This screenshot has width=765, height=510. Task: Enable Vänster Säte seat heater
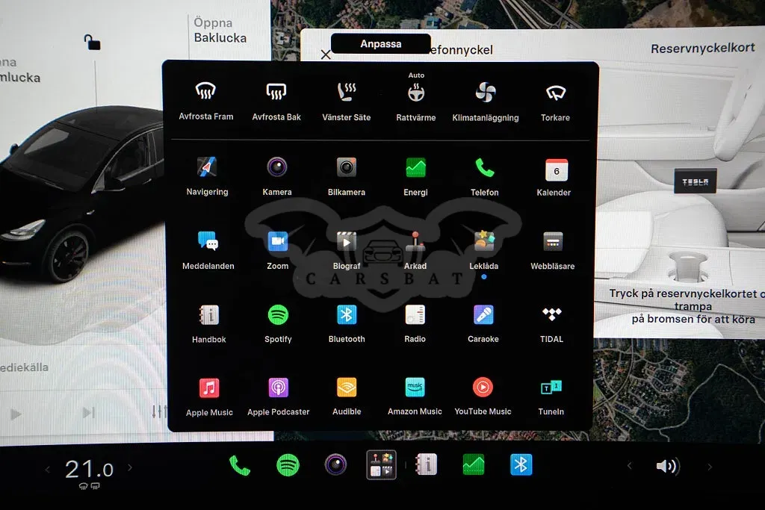tap(347, 102)
